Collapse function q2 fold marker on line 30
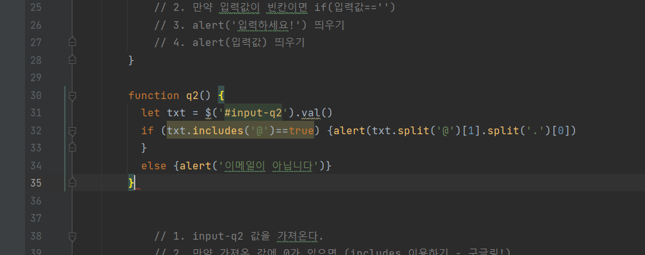This screenshot has width=645, height=255. pyautogui.click(x=72, y=96)
